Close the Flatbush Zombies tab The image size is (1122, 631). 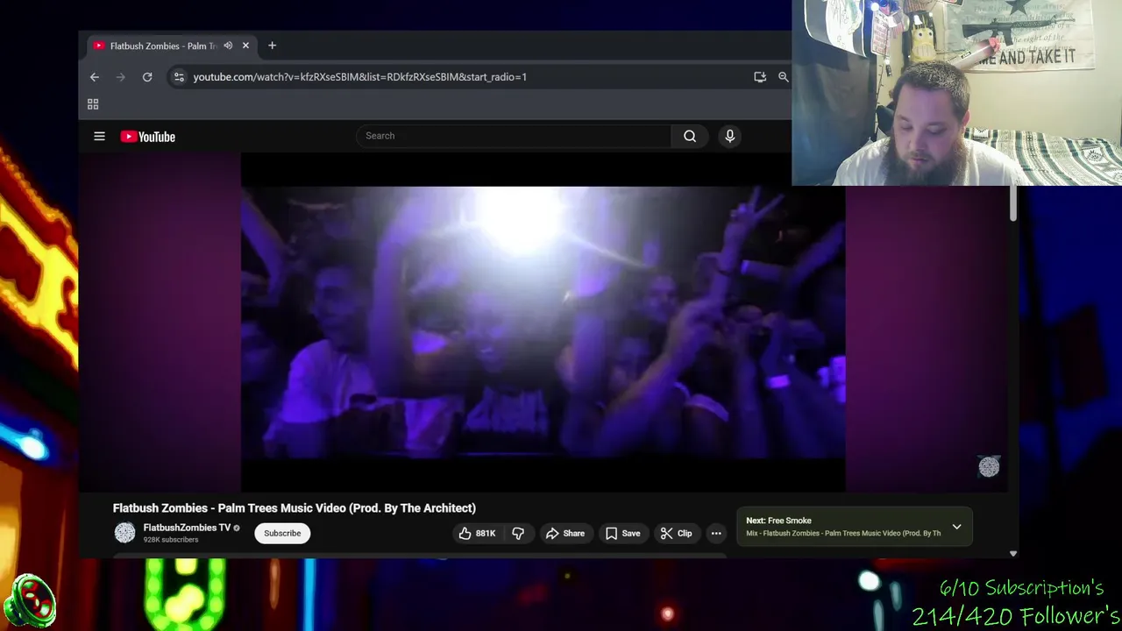pos(245,46)
